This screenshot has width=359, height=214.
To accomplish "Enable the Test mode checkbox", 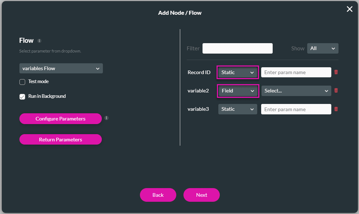I will (x=22, y=82).
